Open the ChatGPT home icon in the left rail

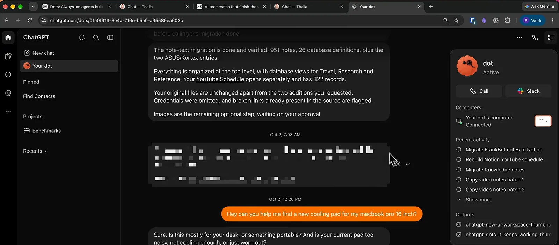tap(8, 37)
